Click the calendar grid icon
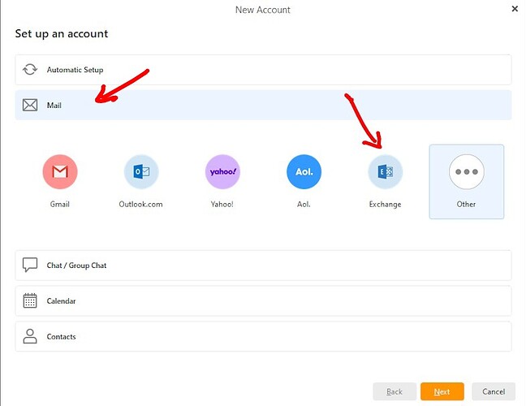 point(30,301)
